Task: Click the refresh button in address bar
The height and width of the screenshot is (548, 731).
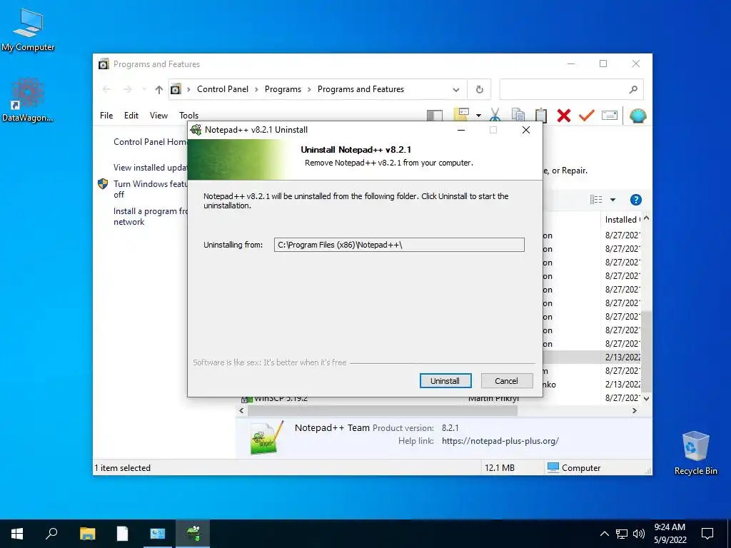Action: click(479, 89)
